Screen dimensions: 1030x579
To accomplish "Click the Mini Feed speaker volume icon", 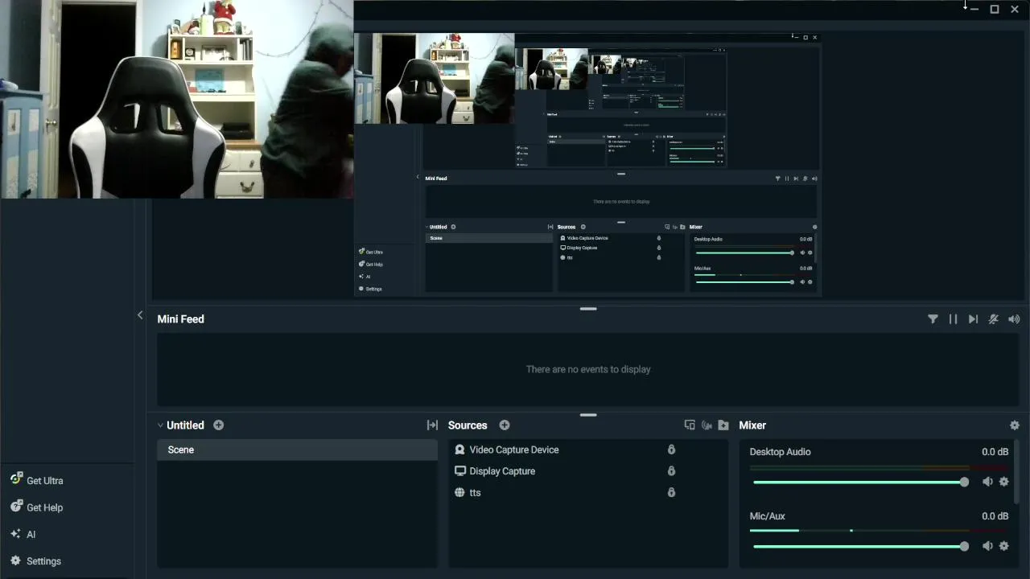I will [1014, 319].
